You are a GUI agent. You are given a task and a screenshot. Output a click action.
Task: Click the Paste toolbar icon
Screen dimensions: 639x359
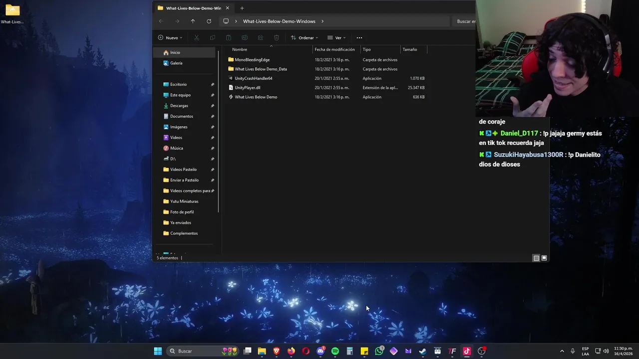(x=229, y=38)
